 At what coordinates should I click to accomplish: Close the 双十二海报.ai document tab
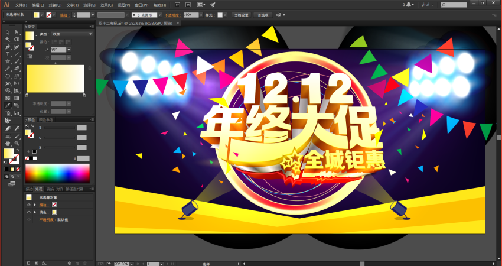[178, 23]
